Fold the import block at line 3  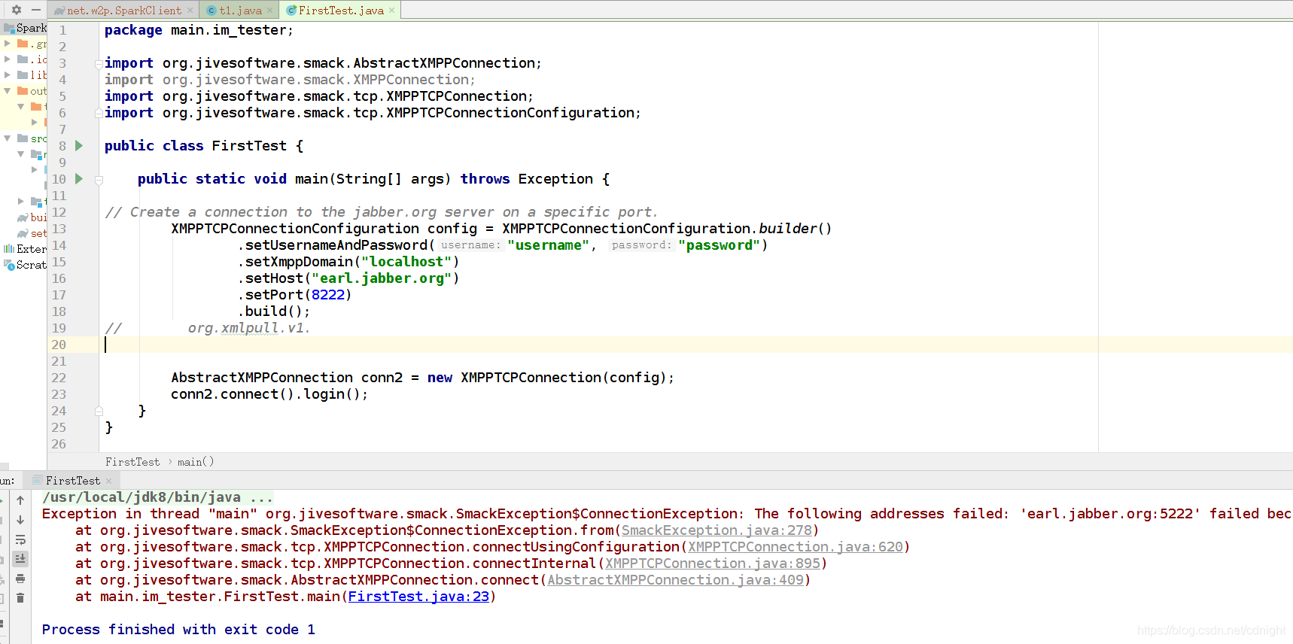(99, 64)
